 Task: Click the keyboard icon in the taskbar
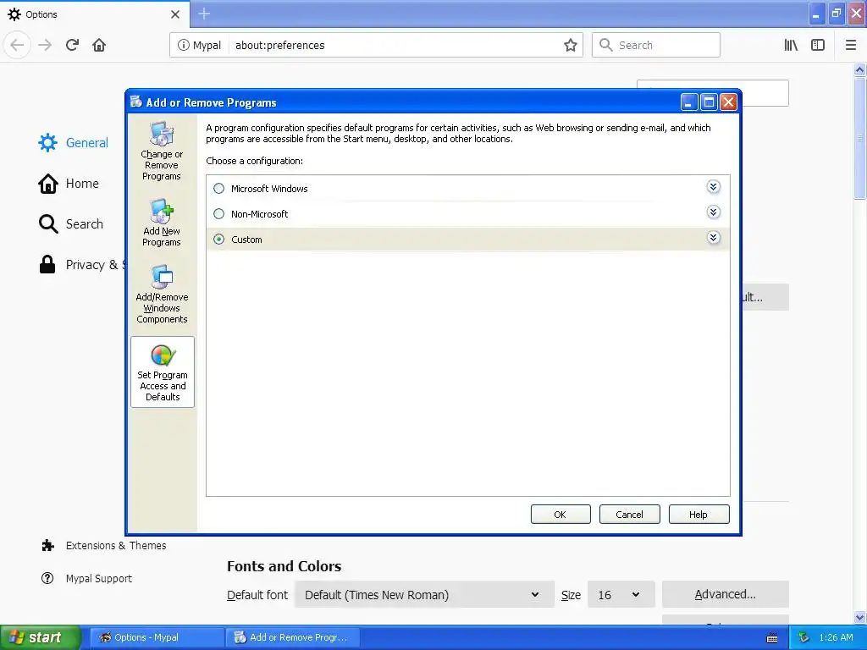[x=772, y=638]
